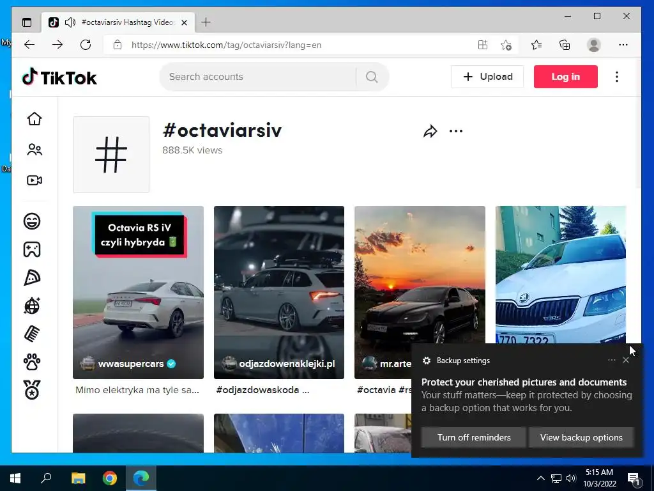Select the Gaming controller category icon
The width and height of the screenshot is (654, 491).
[x=32, y=249]
